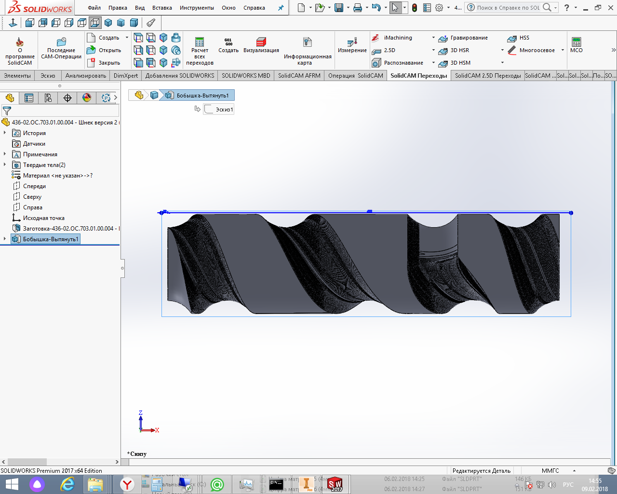Click the Открыть CAM-part button
The height and width of the screenshot is (494, 617).
[x=104, y=50]
